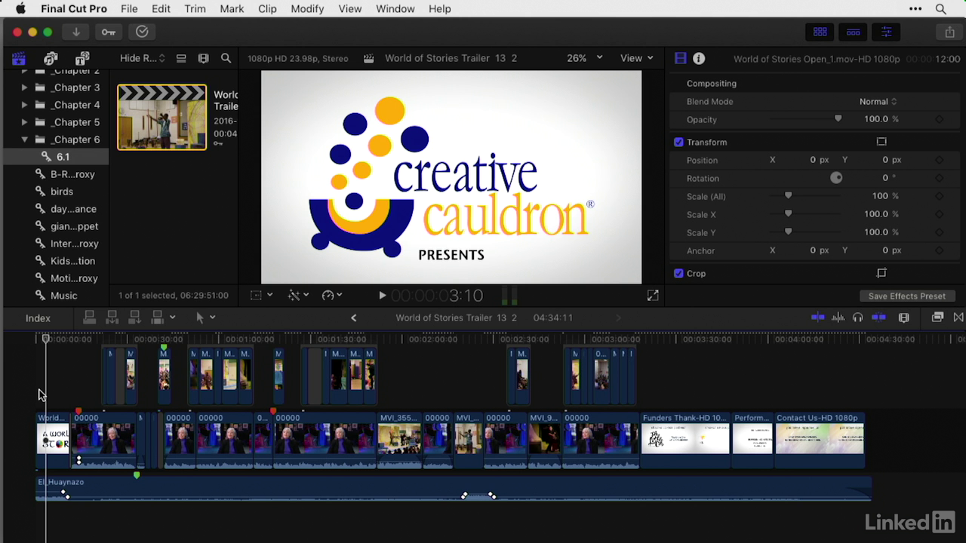Show the Browser panel toggle

(x=820, y=32)
